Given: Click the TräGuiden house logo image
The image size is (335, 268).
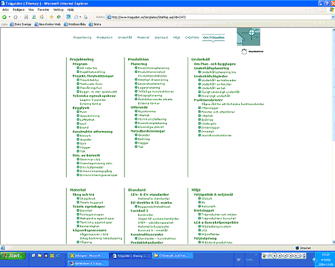Looking at the screenshot, I should (249, 37).
